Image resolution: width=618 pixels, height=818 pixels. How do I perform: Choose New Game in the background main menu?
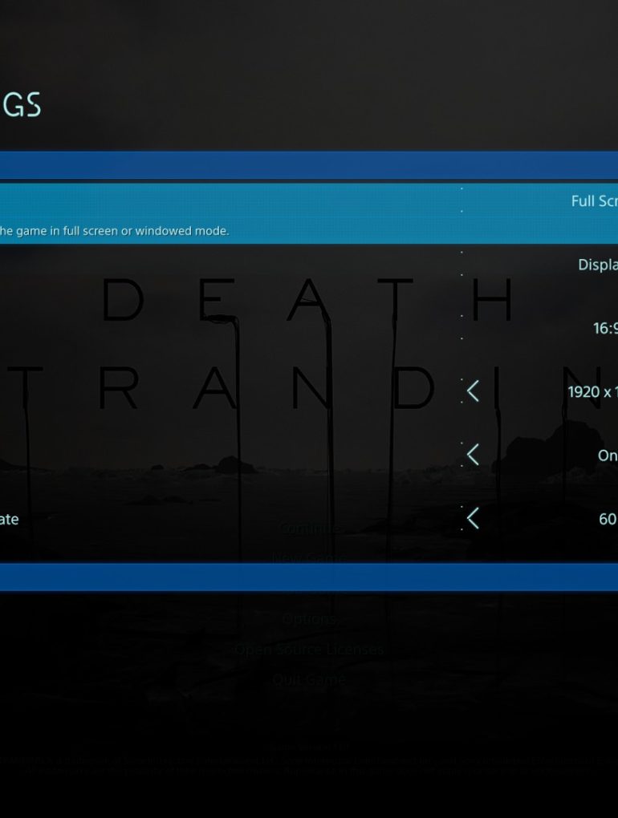[x=309, y=557]
